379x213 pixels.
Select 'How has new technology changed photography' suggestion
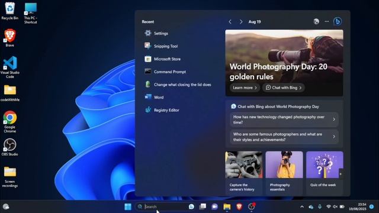[x=284, y=120]
